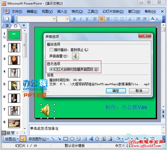This screenshot has width=167, height=150.
Task: Choose the Select Objects arrow tool
Action: [x=23, y=139]
